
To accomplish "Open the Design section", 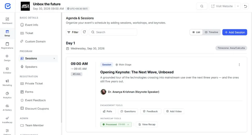I will point(7,58).
